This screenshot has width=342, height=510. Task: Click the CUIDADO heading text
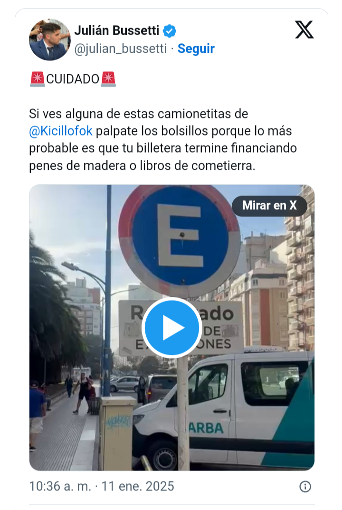pos(73,79)
